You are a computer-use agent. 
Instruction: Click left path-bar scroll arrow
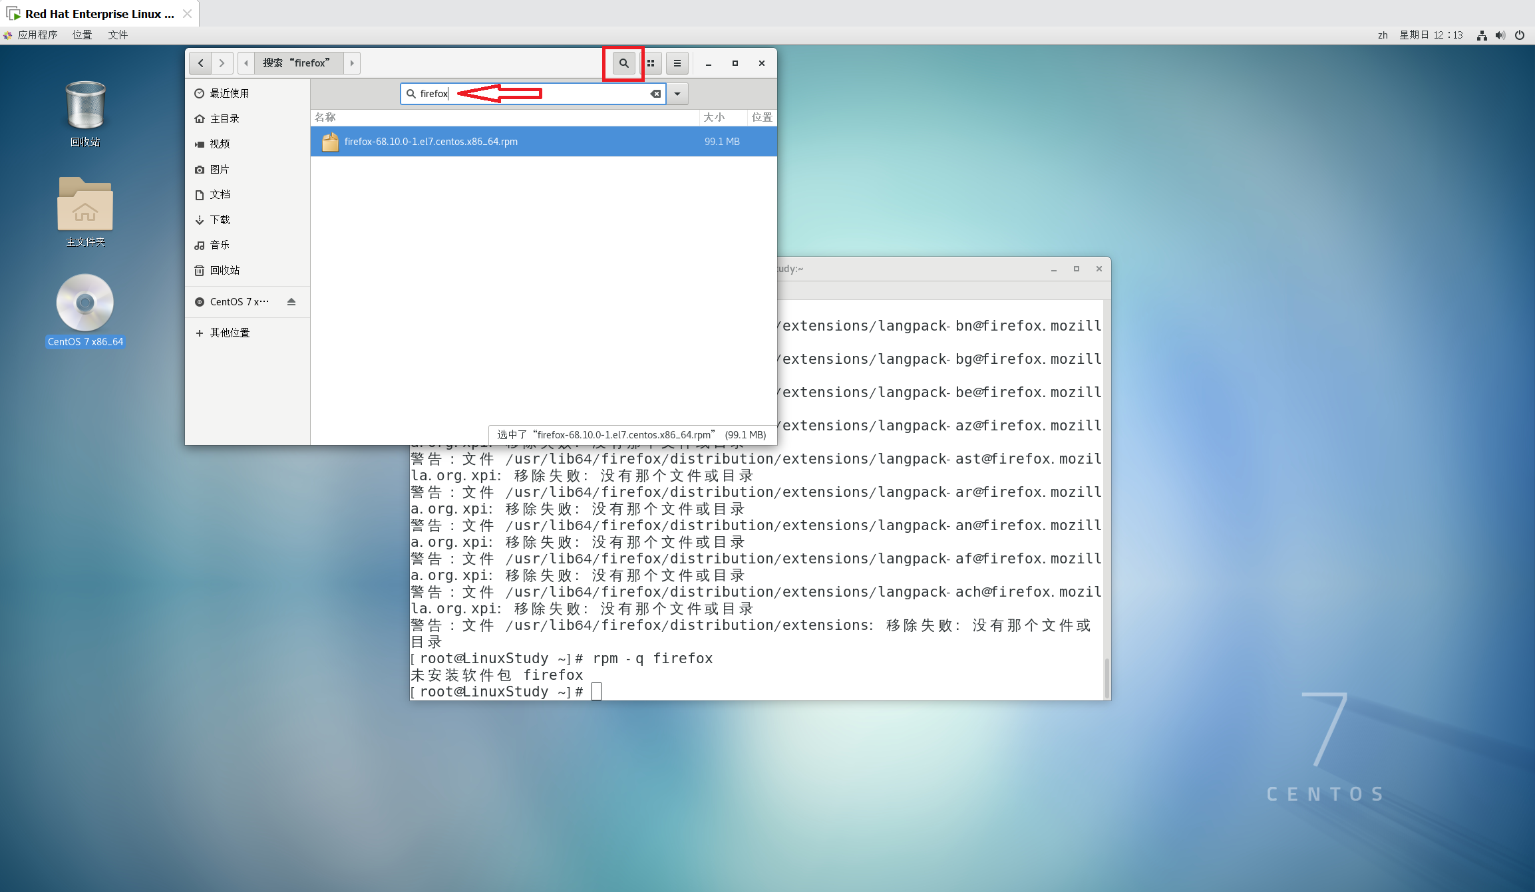tap(246, 63)
